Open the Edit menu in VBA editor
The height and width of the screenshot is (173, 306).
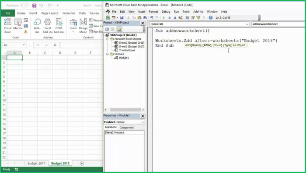[122, 12]
